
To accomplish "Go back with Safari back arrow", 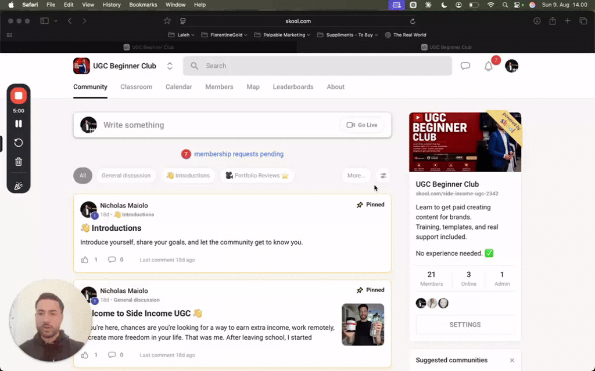I will 70,21.
